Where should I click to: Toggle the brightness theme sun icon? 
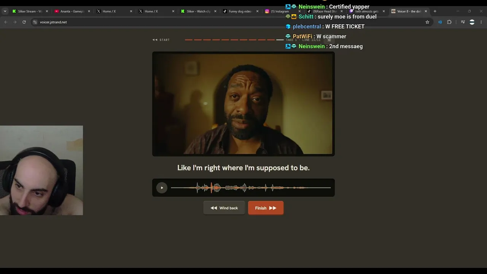click(329, 40)
